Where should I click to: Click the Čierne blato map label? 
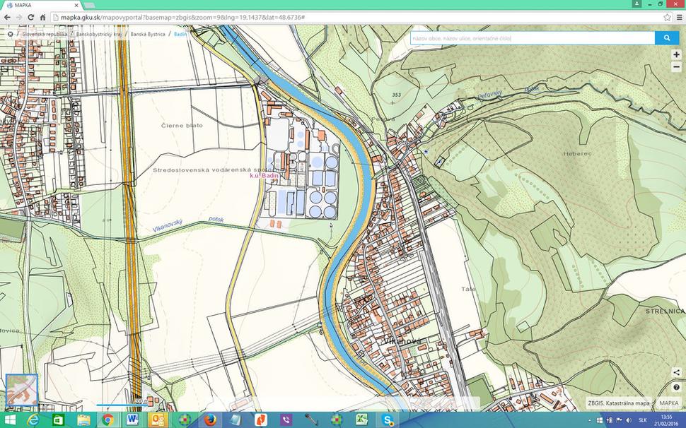tap(182, 125)
